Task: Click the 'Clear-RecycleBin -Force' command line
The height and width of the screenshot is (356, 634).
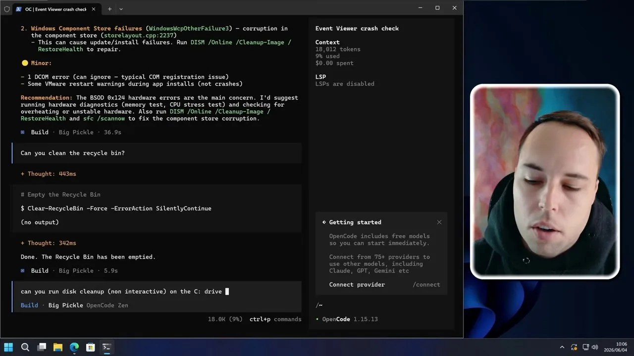Action: (116, 209)
